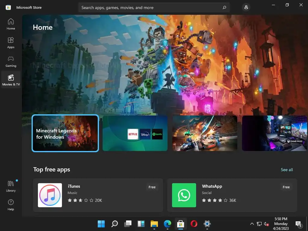Click the Minecraft Legends hero banner

tap(165, 65)
